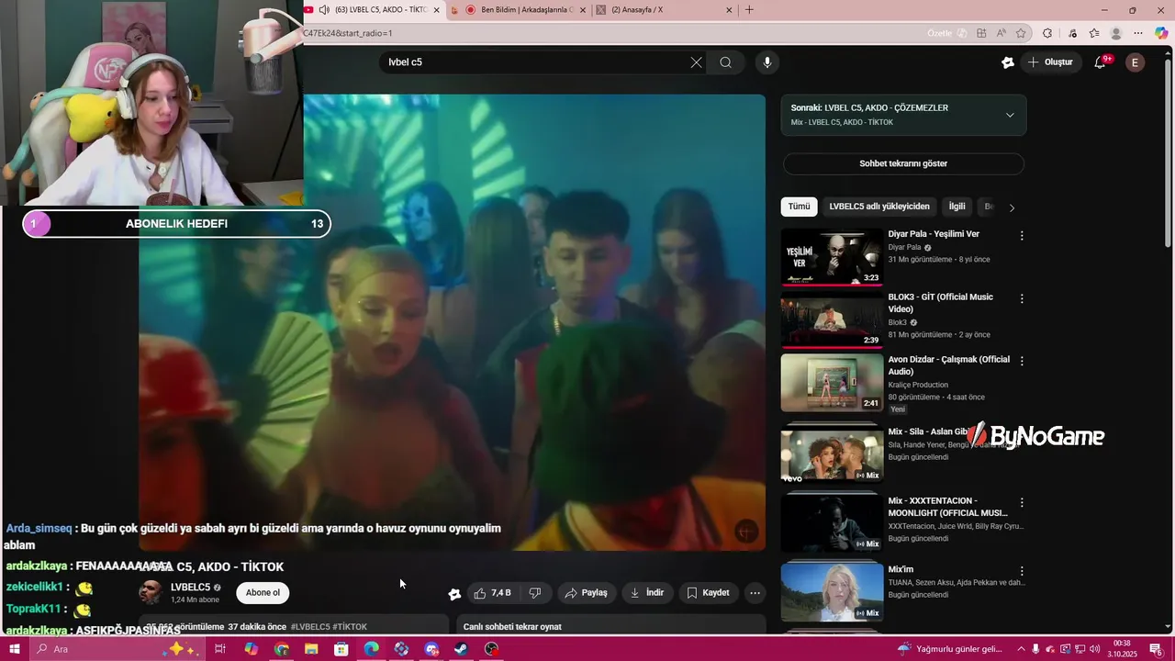This screenshot has height=661, width=1175.
Task: Open options for BLOK3 GİT video
Action: (x=1022, y=298)
